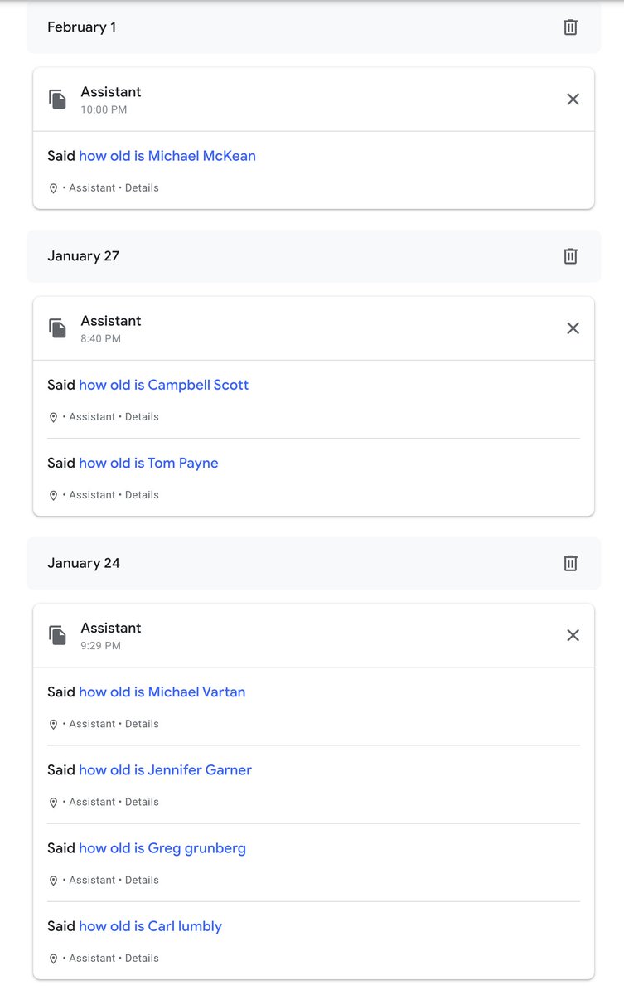This screenshot has height=995, width=624.
Task: Remove the 8:40 PM Assistant activity card
Action: coord(573,328)
